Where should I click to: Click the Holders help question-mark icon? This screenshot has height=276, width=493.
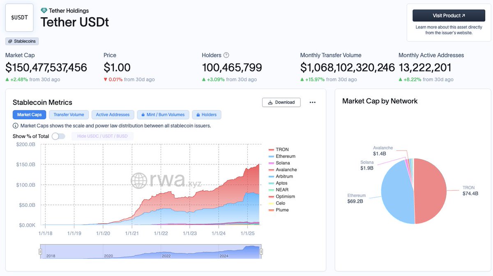coord(226,55)
